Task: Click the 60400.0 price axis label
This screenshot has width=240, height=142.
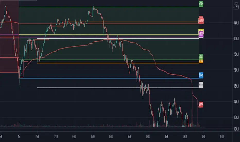Action: click(236, 23)
